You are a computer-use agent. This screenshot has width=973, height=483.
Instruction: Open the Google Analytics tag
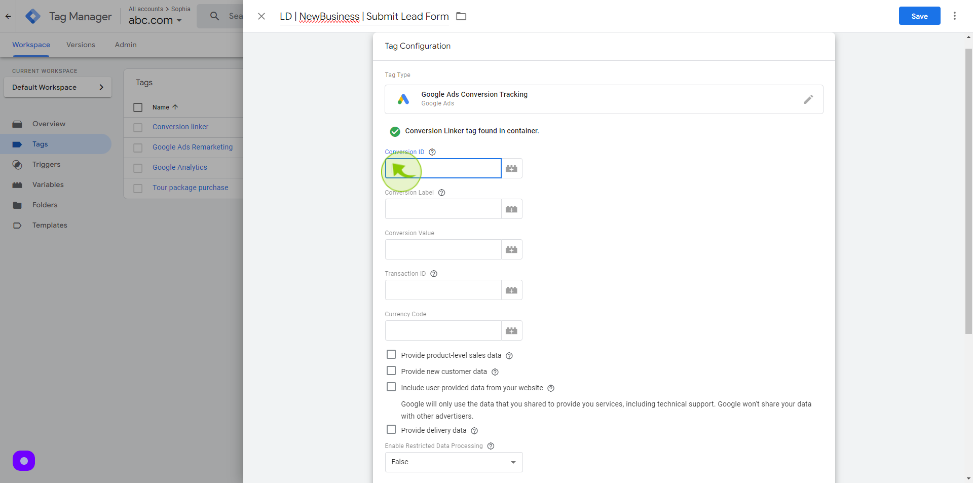tap(180, 167)
